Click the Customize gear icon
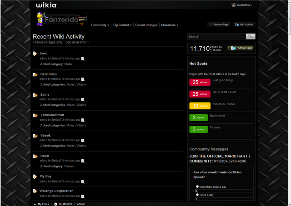This screenshot has width=291, height=206. pyautogui.click(x=55, y=204)
